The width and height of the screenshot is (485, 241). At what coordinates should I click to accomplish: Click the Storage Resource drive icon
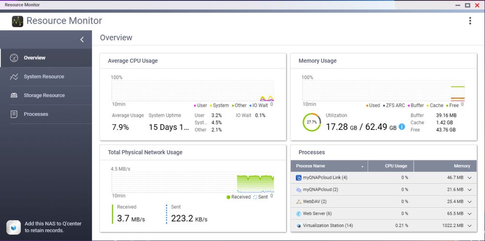(x=14, y=96)
